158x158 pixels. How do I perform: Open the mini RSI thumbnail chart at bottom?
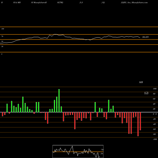[78, 151]
